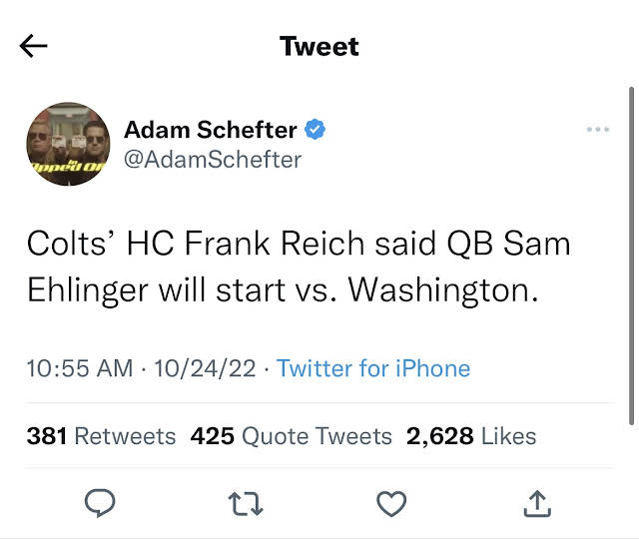Open Adam Schefter's profile picture
Image resolution: width=639 pixels, height=542 pixels.
[x=68, y=144]
